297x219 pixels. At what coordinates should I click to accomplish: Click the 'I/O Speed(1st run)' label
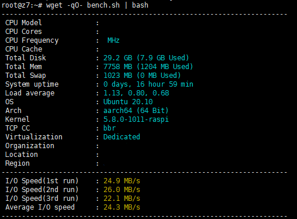click(x=42, y=181)
